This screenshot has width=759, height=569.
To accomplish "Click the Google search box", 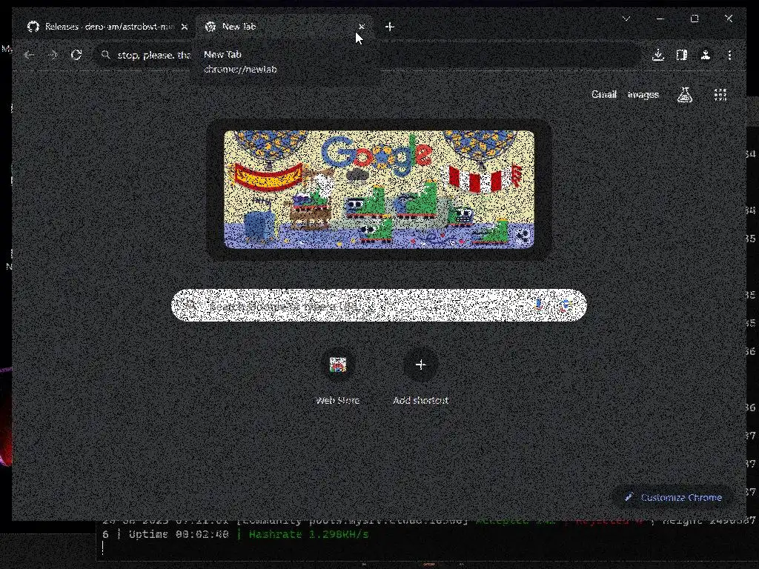I will [379, 305].
